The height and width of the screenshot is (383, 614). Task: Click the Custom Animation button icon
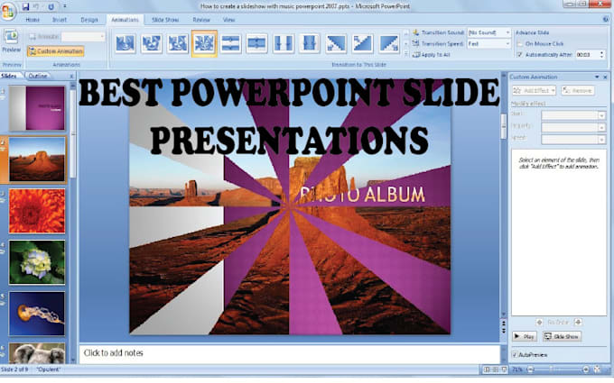coord(33,52)
